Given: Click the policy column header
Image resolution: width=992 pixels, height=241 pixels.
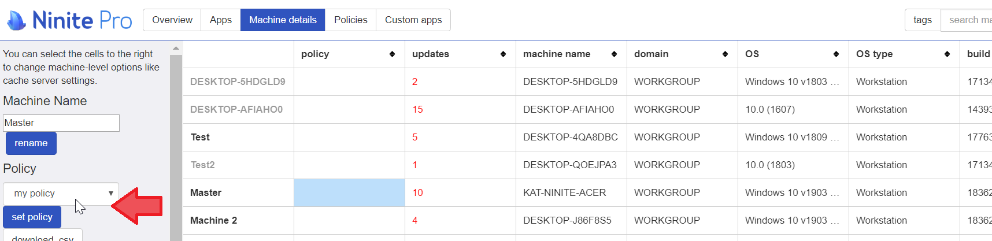Looking at the screenshot, I should 349,54.
